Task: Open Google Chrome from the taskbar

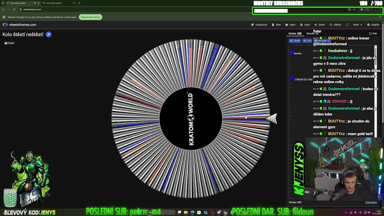Action: [x=225, y=212]
